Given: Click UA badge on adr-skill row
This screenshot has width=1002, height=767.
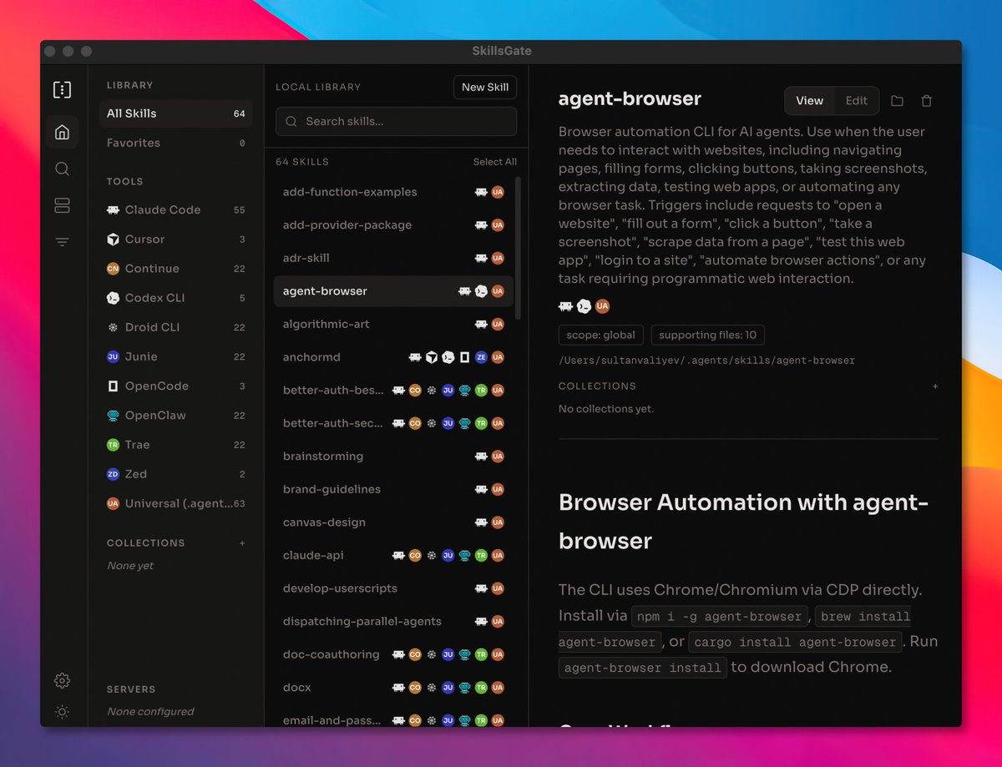Looking at the screenshot, I should (498, 258).
